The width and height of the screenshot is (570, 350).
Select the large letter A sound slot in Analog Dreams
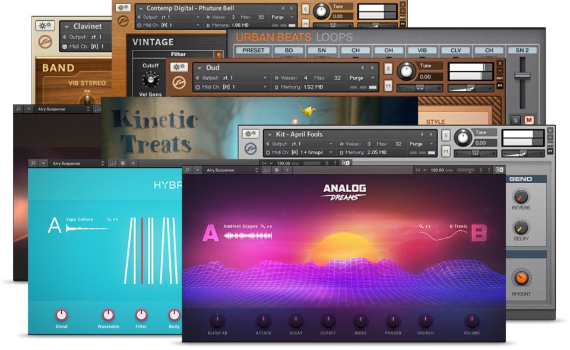coord(211,233)
